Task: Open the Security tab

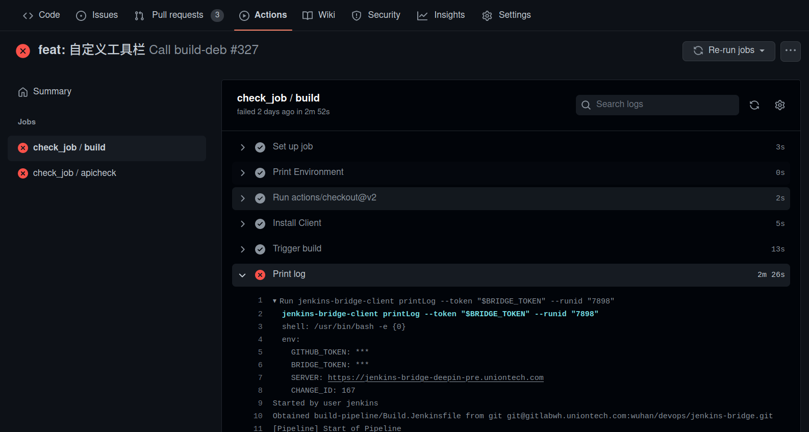Action: click(376, 15)
